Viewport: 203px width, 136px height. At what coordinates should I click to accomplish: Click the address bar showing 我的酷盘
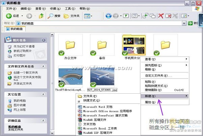(x=99, y=23)
